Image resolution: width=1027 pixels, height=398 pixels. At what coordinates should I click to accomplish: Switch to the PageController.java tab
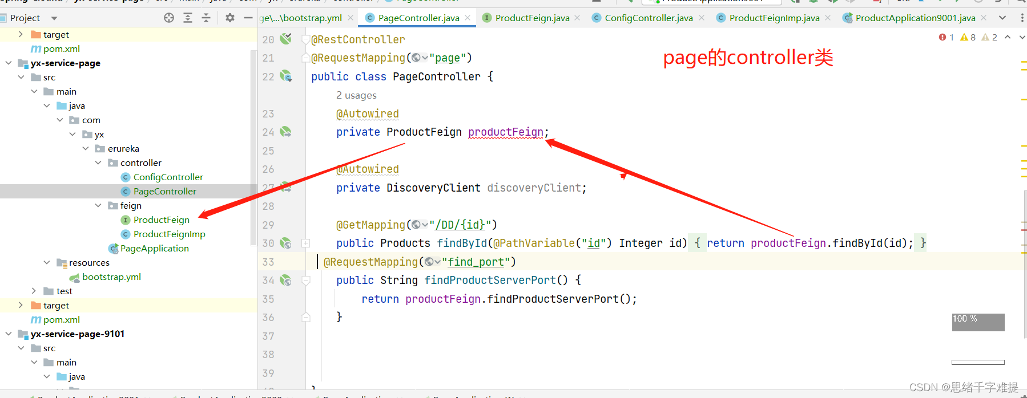coord(418,18)
